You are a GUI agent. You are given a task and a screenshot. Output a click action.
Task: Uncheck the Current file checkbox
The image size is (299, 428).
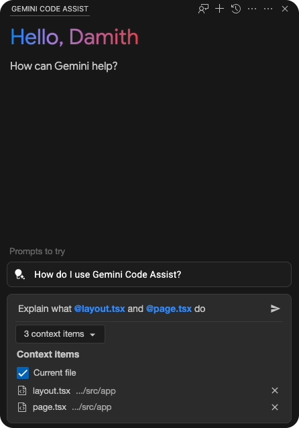pos(23,373)
